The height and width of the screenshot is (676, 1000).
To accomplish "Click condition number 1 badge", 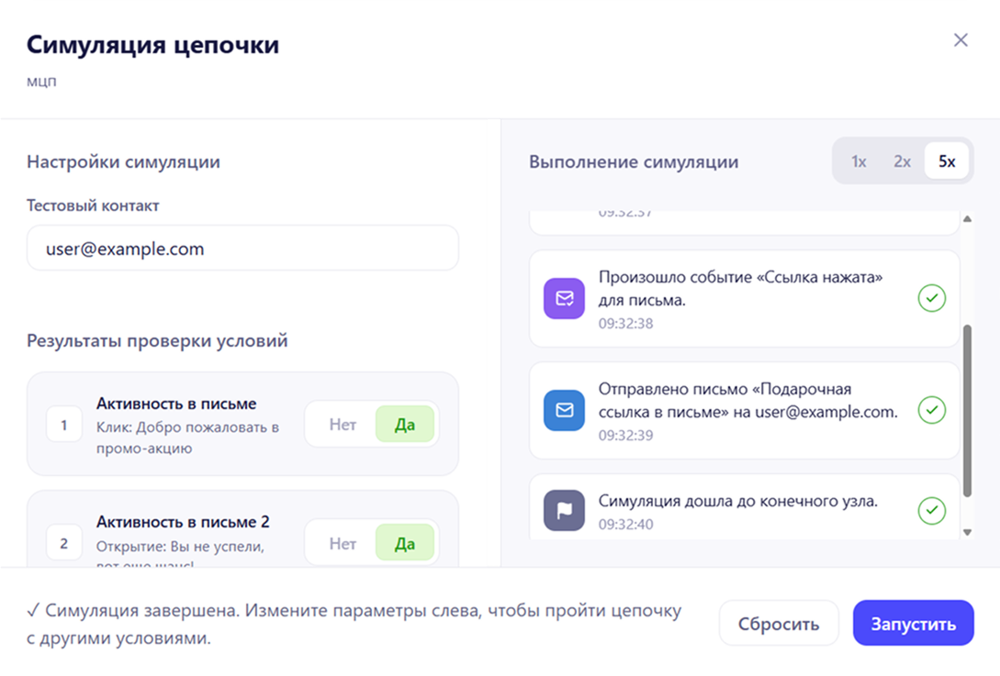I will [x=63, y=425].
